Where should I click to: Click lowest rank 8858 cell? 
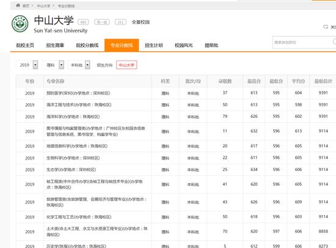pos(323,232)
